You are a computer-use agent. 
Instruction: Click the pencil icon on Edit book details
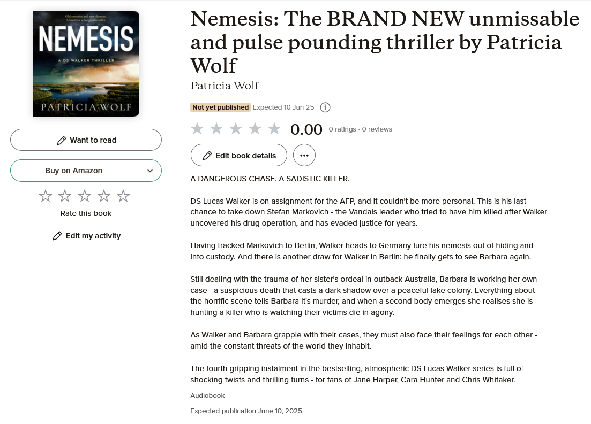click(x=207, y=156)
